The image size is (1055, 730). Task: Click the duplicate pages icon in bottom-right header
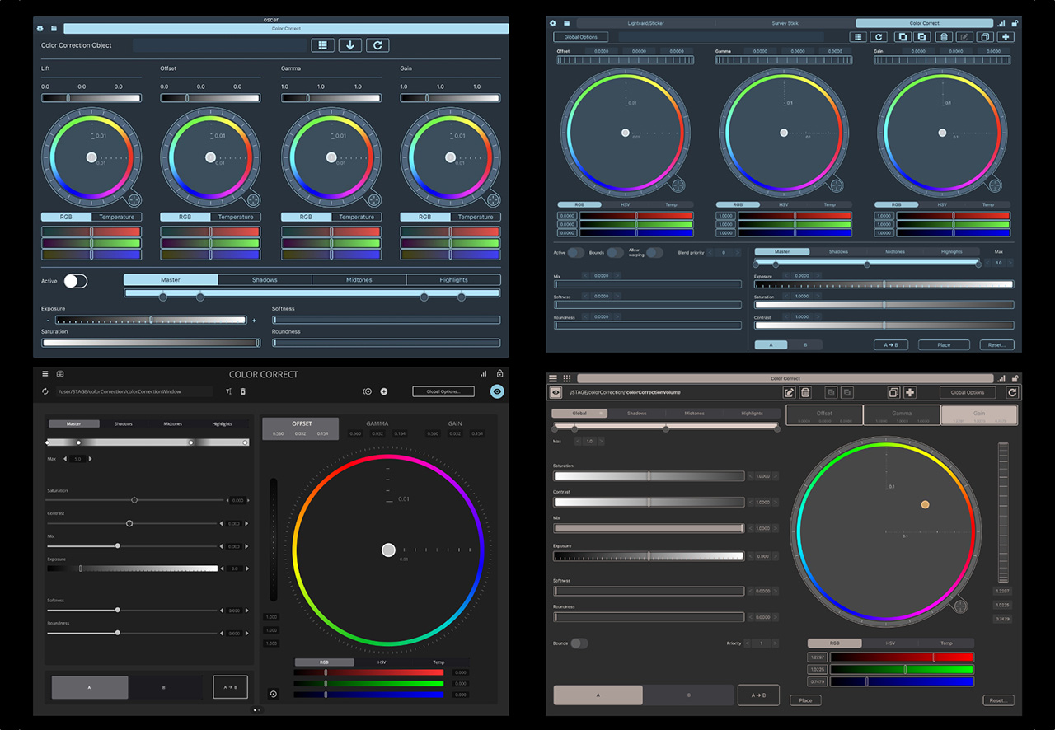click(893, 392)
